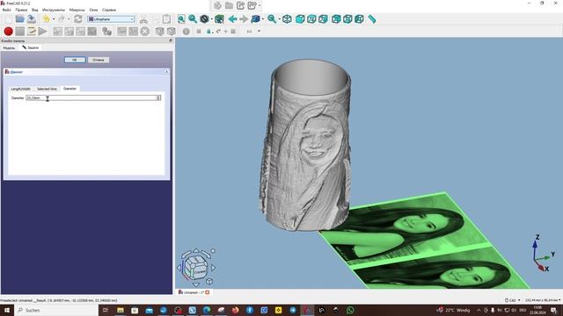563x316 pixels.
Task: Confirm dialog with OK button
Action: click(75, 60)
